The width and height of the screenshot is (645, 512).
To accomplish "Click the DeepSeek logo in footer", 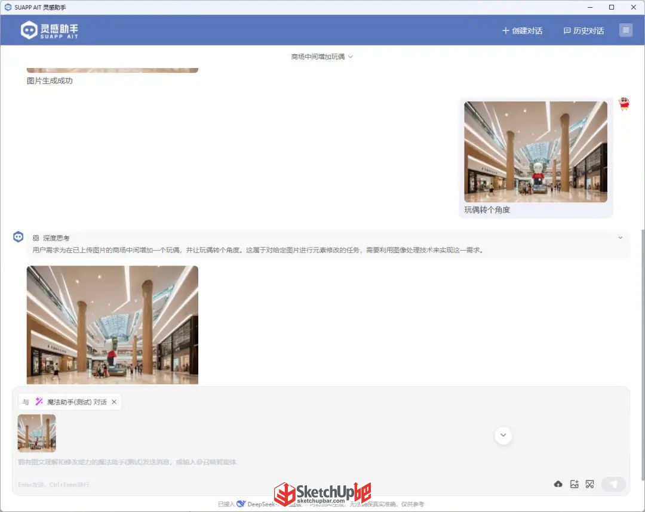I will click(x=241, y=504).
